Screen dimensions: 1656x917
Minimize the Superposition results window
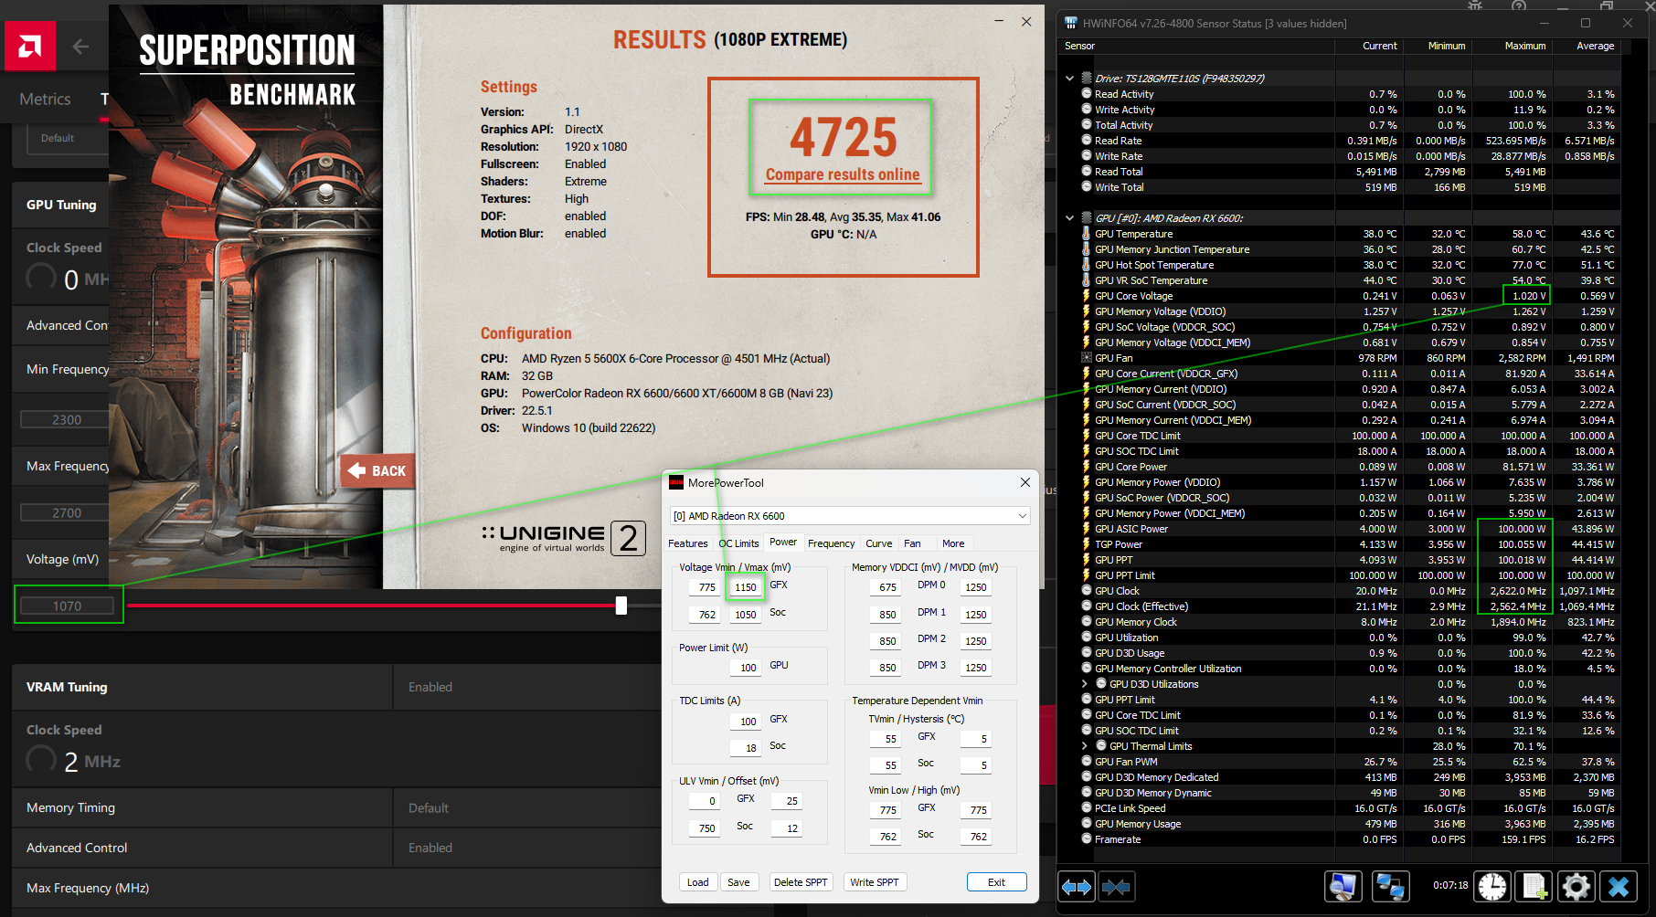pyautogui.click(x=999, y=21)
